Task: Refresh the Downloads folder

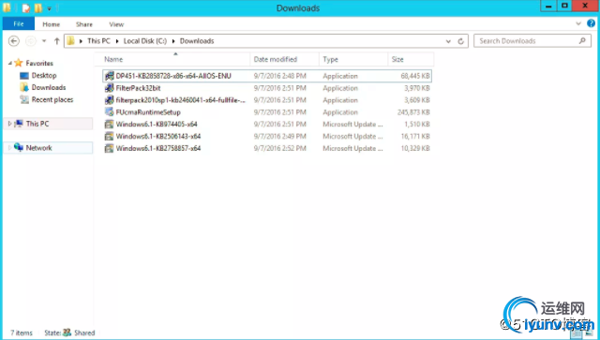Action: click(460, 41)
